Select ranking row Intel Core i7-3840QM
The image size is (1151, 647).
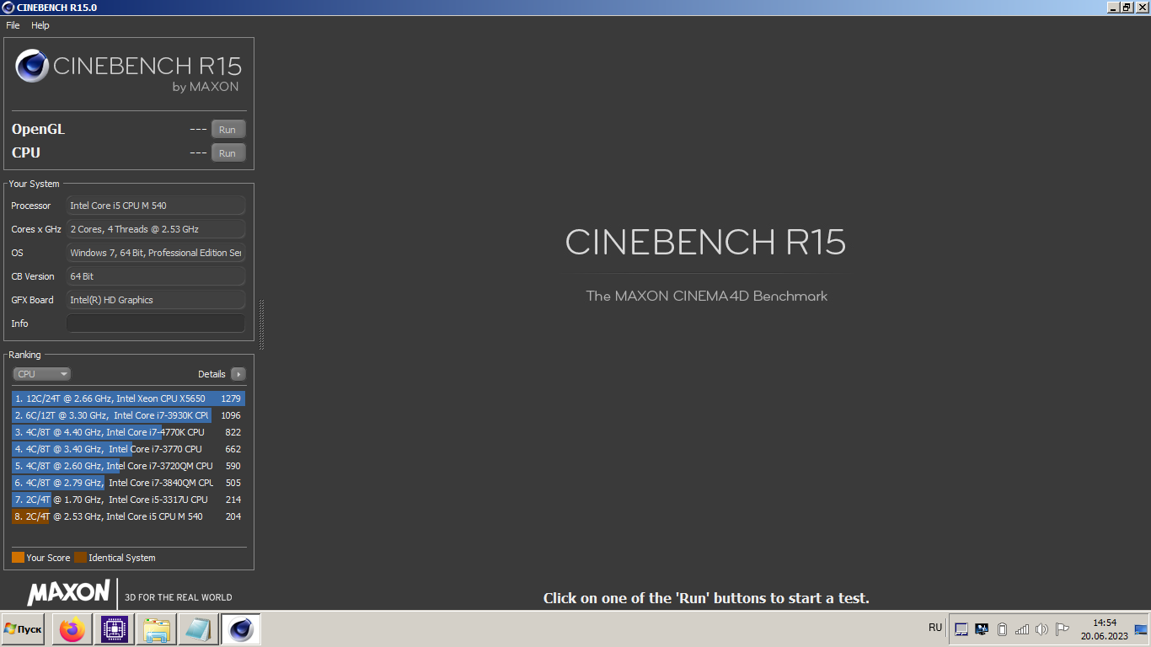pyautogui.click(x=128, y=483)
